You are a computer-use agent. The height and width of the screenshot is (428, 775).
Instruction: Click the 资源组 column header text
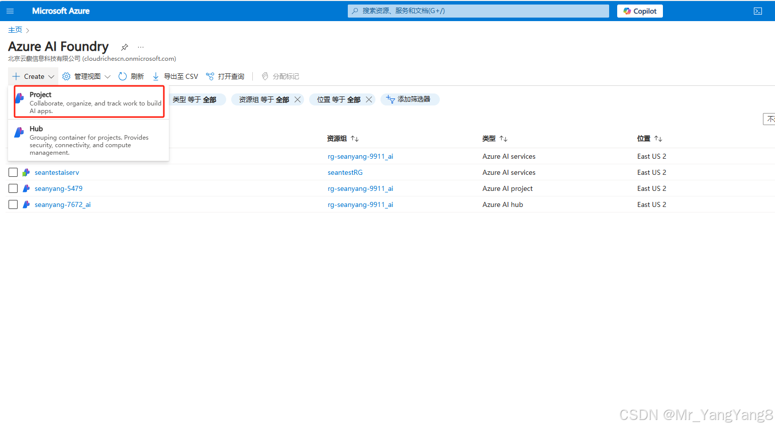pyautogui.click(x=337, y=139)
